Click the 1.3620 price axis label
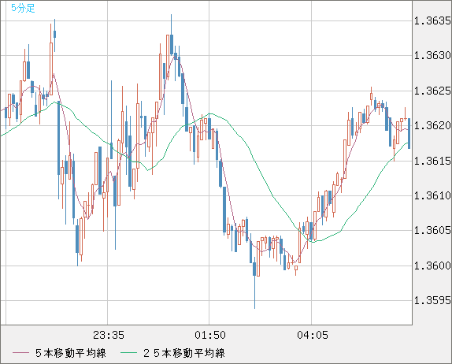Viewport: 452px width, 364px height. pyautogui.click(x=432, y=126)
